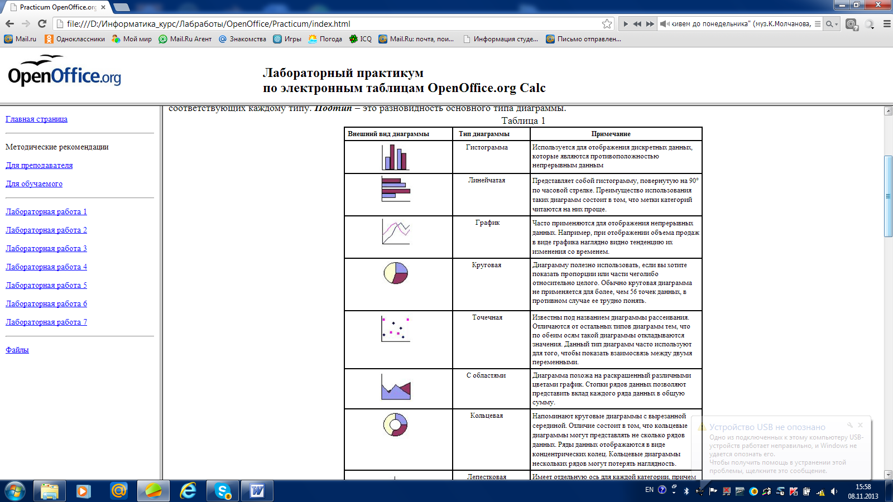Open Лабораторная работа 2
This screenshot has height=502, width=893.
(x=46, y=230)
